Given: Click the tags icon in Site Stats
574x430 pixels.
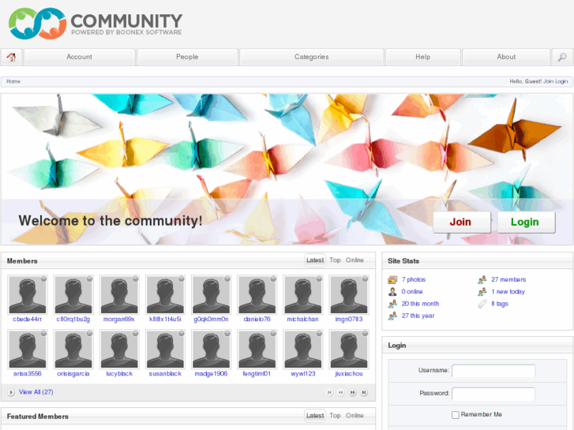Looking at the screenshot, I should click(482, 304).
